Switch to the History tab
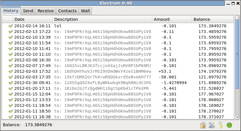The width and height of the screenshot is (241, 131). click(x=11, y=11)
